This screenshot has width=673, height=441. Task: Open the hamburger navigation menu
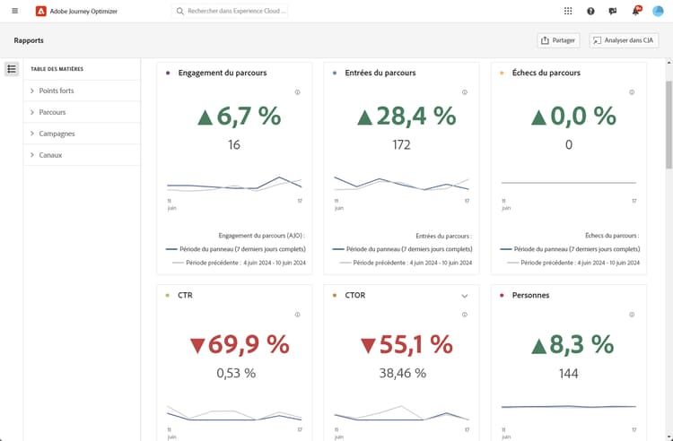[15, 11]
